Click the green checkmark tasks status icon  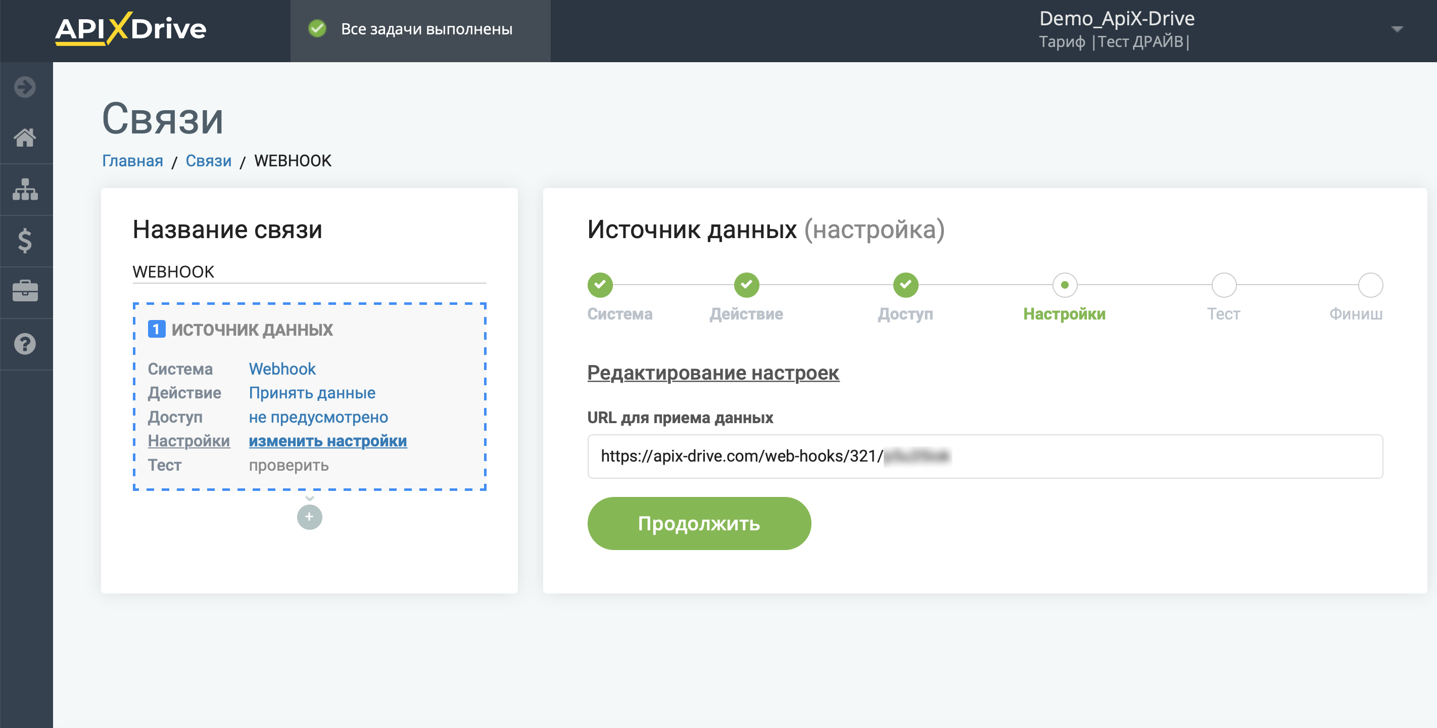click(x=317, y=28)
